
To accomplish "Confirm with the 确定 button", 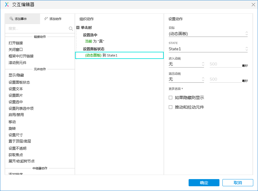I will coord(204,183).
